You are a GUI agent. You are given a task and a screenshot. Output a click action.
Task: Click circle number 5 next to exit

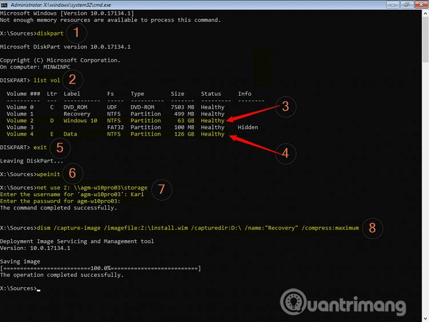(x=60, y=148)
